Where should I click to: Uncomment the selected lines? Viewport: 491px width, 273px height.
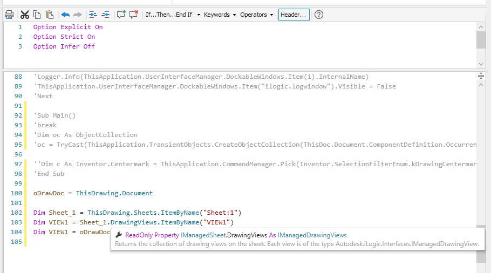coord(134,15)
